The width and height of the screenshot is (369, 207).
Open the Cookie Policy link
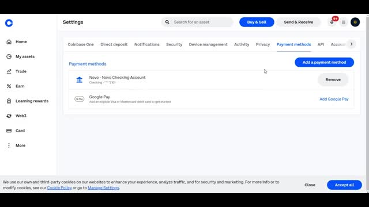(x=59, y=188)
